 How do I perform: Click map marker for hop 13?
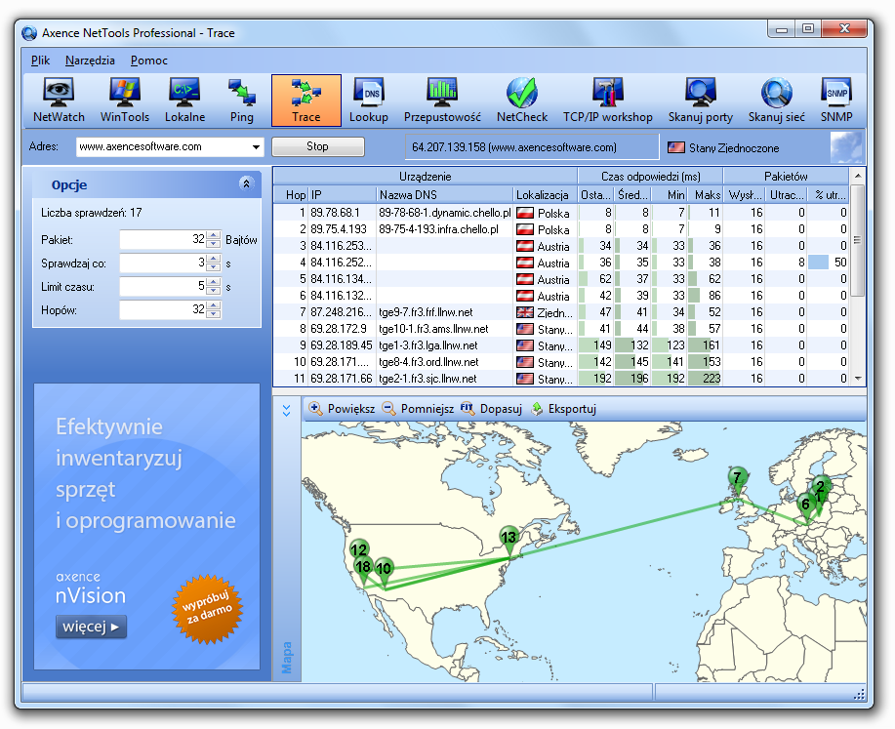coord(509,540)
